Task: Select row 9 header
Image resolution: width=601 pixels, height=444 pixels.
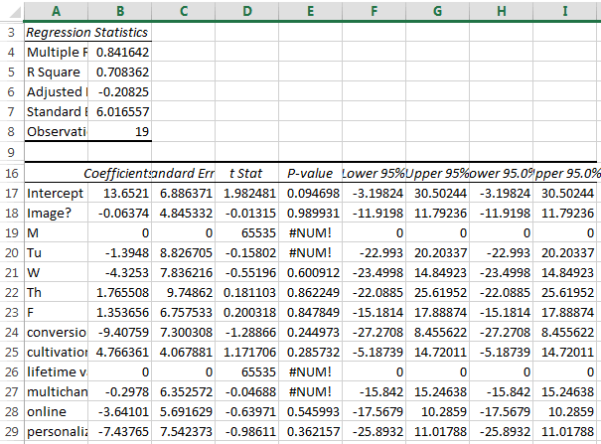Action: (11, 152)
